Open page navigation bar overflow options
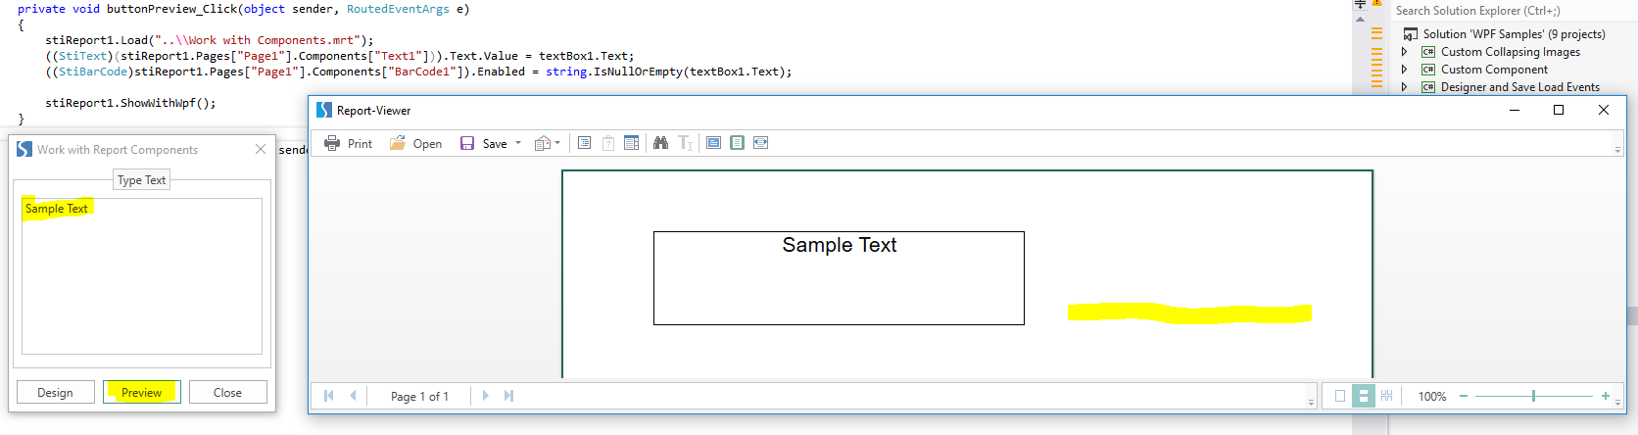 pyautogui.click(x=1311, y=402)
